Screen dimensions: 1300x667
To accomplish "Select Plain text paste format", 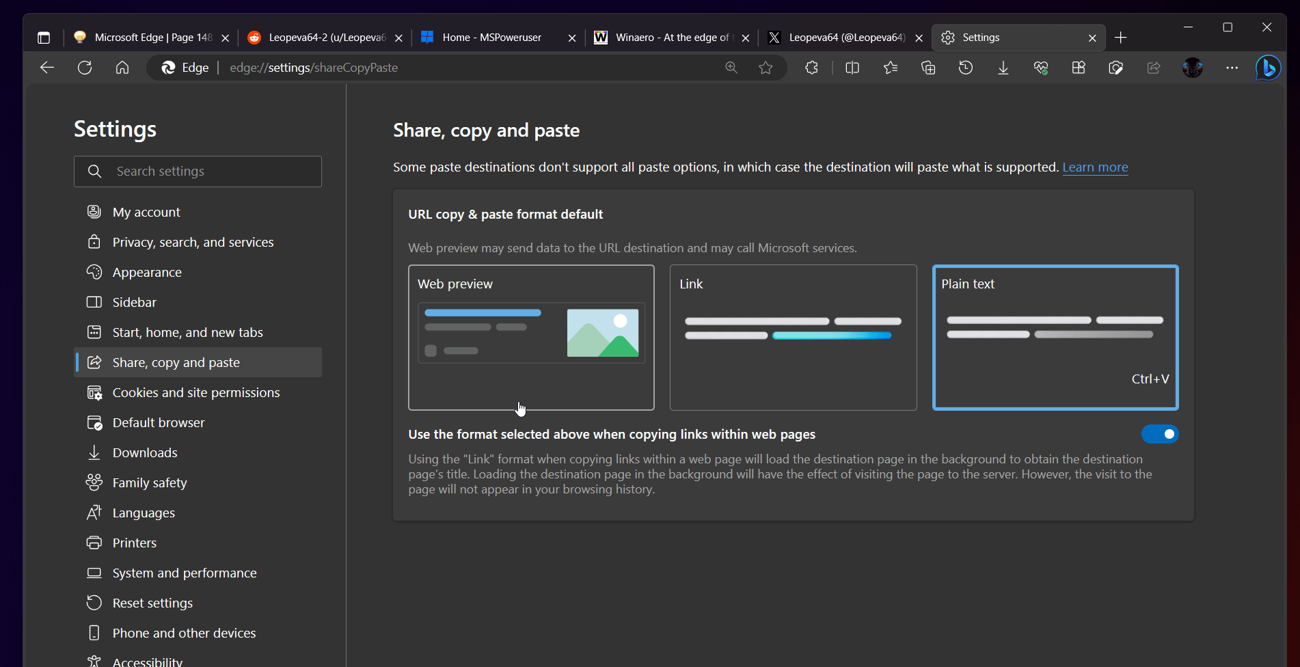I will pyautogui.click(x=1055, y=338).
